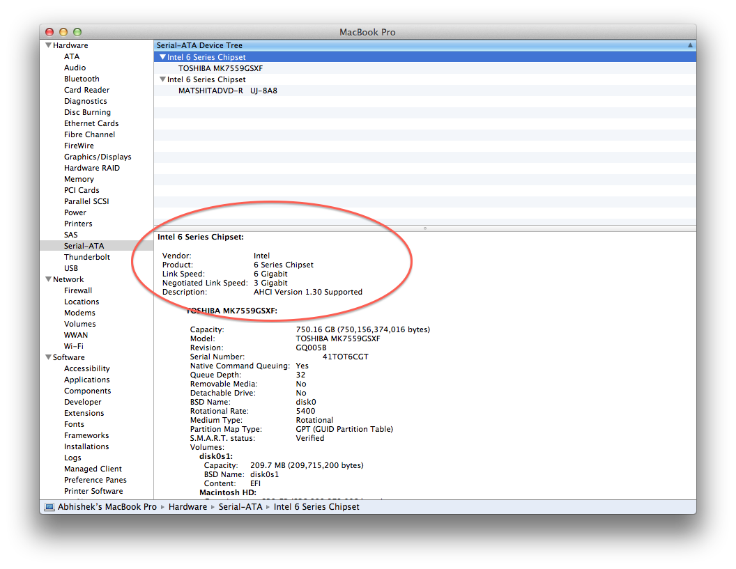Select Printer Software entry
The height and width of the screenshot is (569, 736).
(x=93, y=491)
